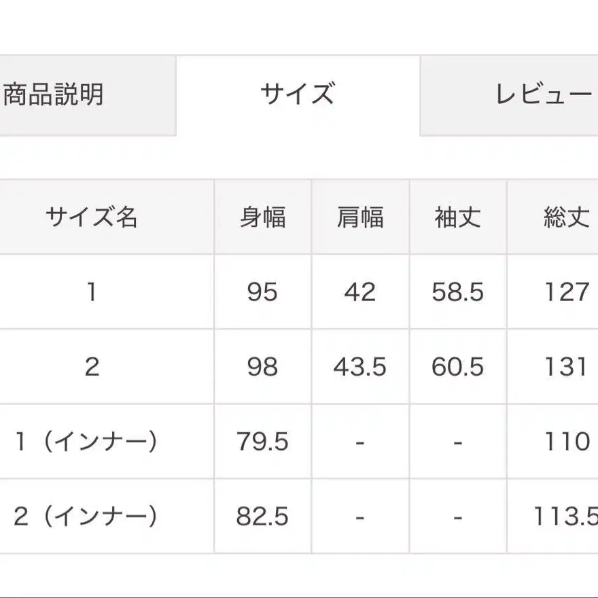
Task: Click the 58.5 sleeve length cell
Action: pos(458,292)
